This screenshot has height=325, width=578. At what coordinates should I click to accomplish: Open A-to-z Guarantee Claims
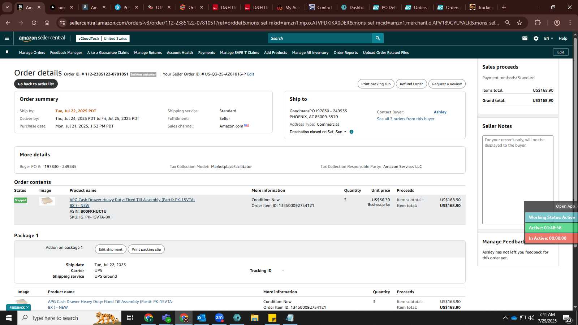108,53
